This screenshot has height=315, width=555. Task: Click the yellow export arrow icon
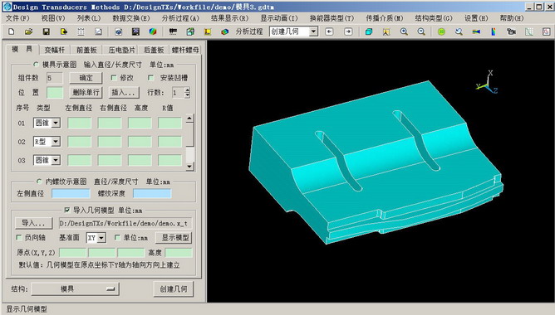point(64,31)
